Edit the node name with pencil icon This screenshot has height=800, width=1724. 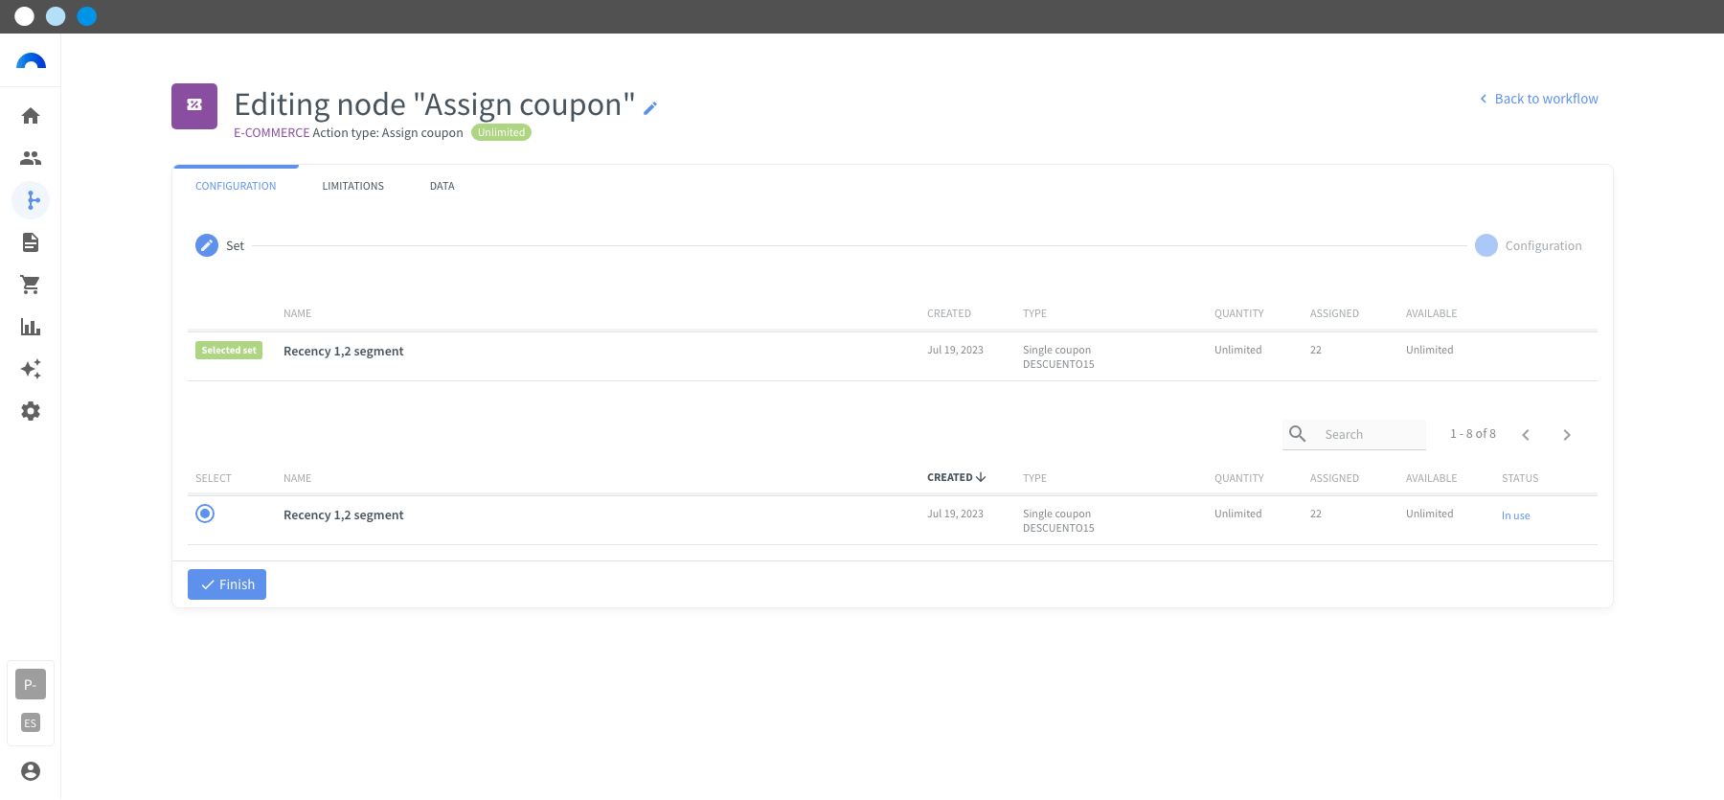tap(650, 108)
